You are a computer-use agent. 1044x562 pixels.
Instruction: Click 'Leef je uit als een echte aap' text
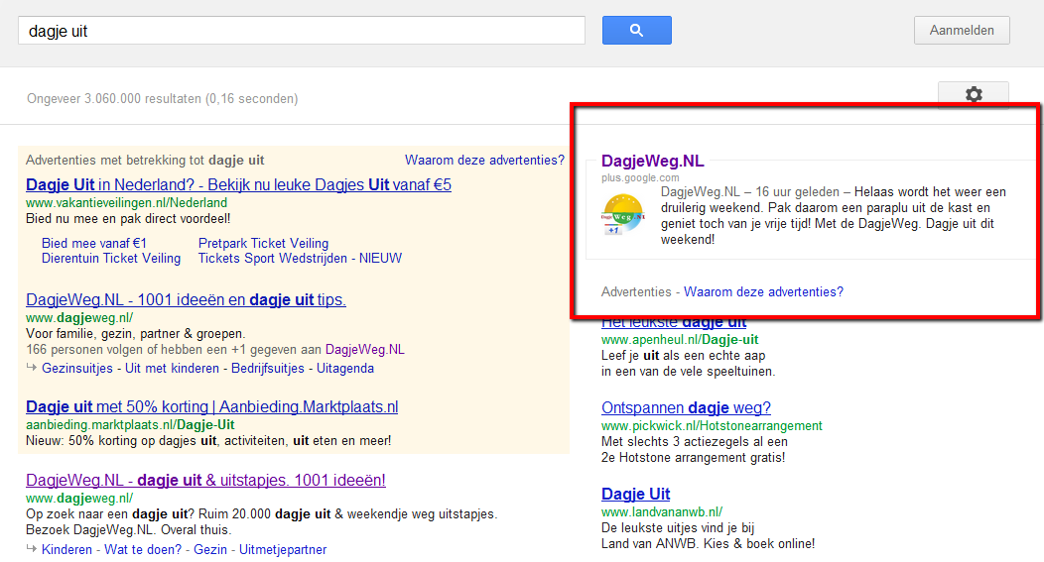pyautogui.click(x=683, y=356)
